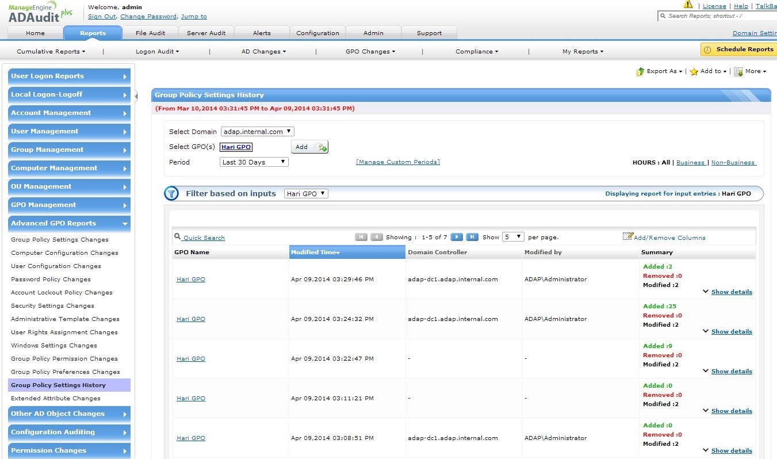Click the Schedule Reports button
Image resolution: width=777 pixels, height=459 pixels.
pyautogui.click(x=738, y=49)
